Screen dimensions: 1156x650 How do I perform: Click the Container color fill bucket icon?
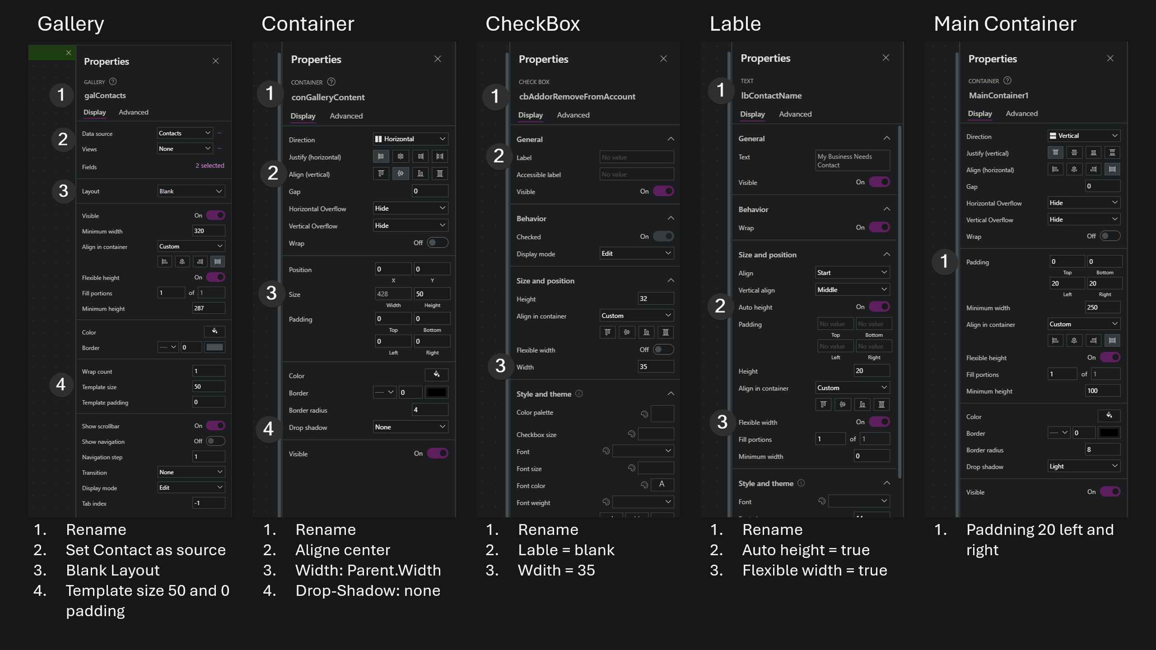coord(436,375)
